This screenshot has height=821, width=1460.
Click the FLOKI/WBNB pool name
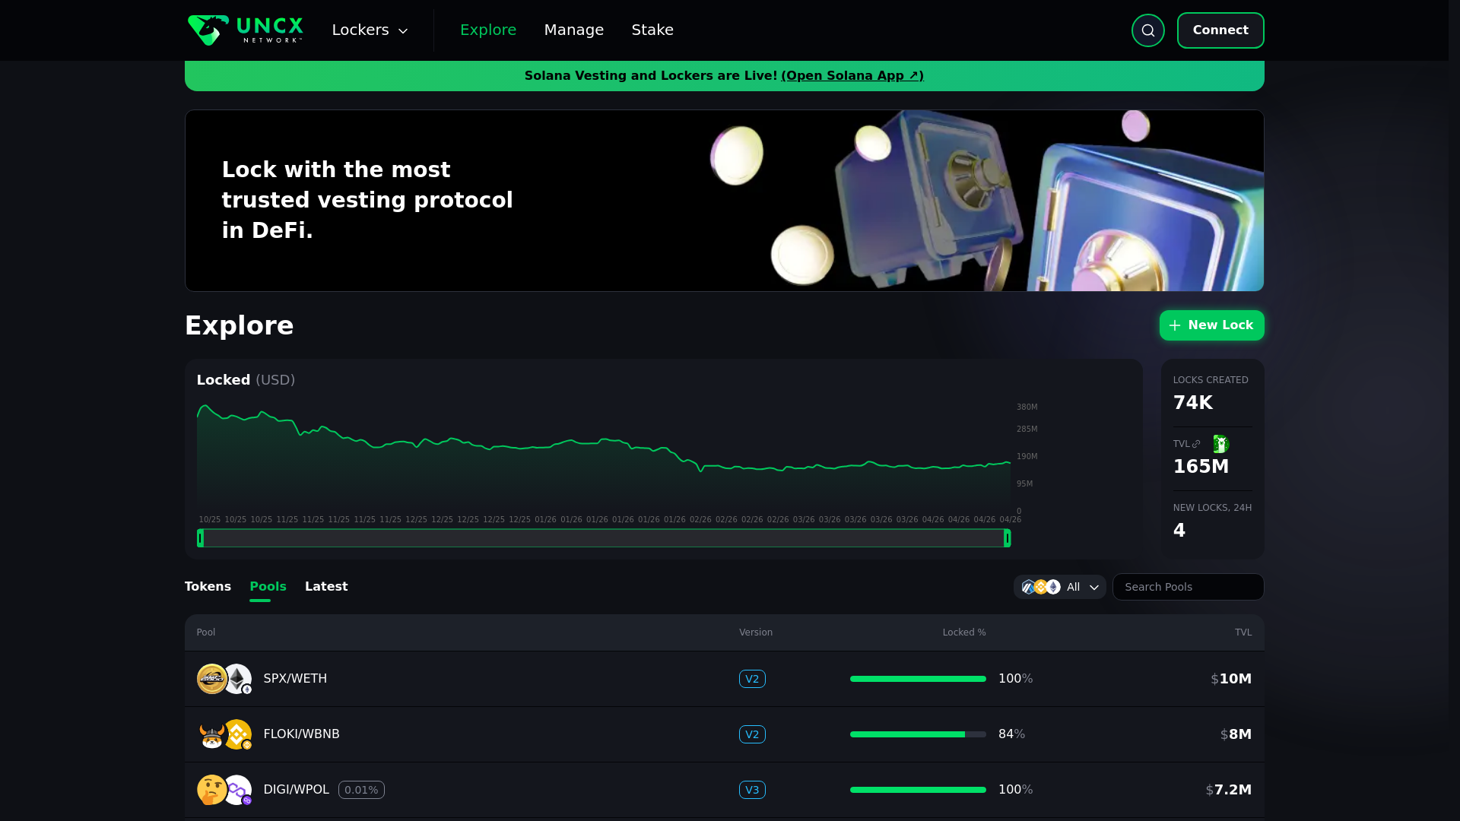pyautogui.click(x=301, y=734)
